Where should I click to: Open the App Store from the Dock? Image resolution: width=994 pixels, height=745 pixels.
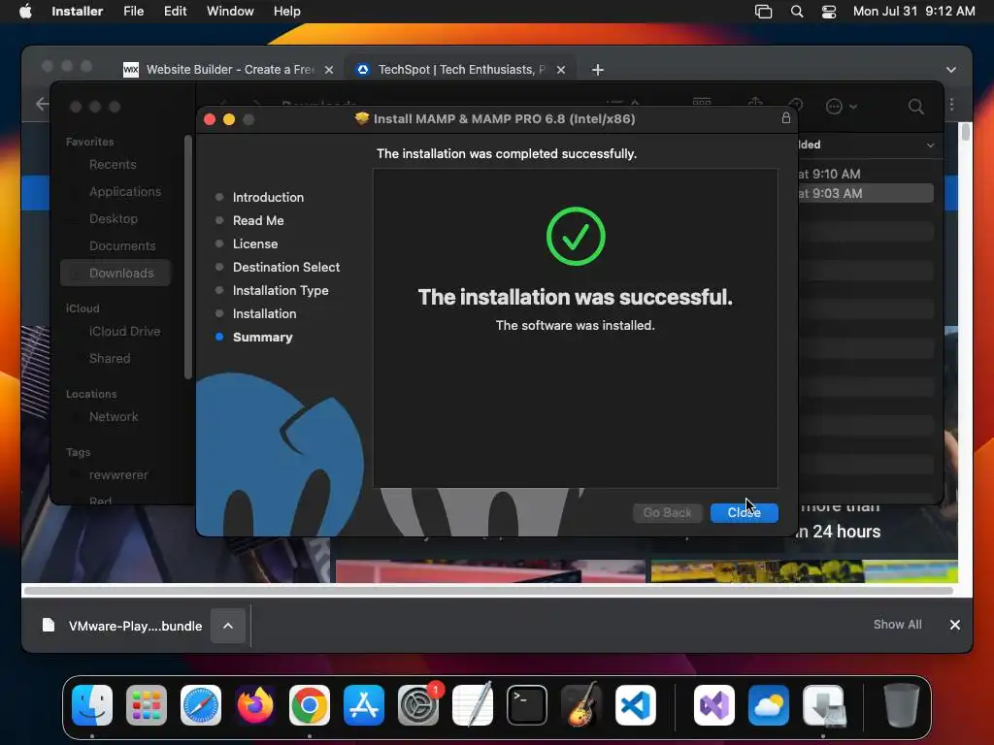click(x=364, y=705)
